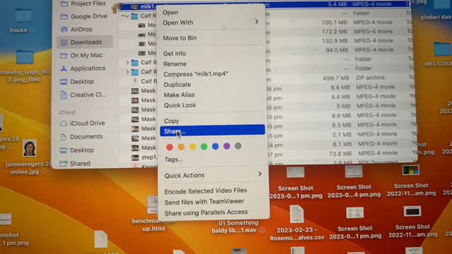Image resolution: width=452 pixels, height=254 pixels.
Task: Apply the red tag color
Action: coord(169,147)
